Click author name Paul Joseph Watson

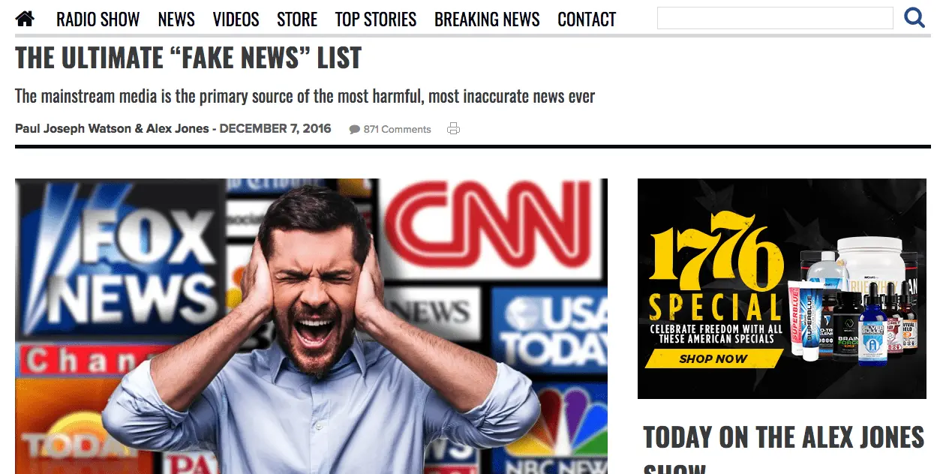click(x=73, y=129)
